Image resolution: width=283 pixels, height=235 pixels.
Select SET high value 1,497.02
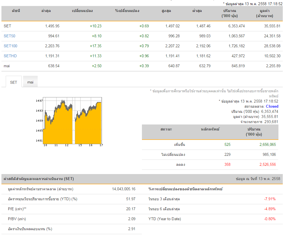click(172, 26)
